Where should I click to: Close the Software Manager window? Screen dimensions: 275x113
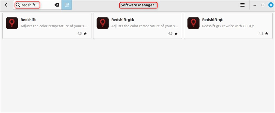(x=271, y=5)
